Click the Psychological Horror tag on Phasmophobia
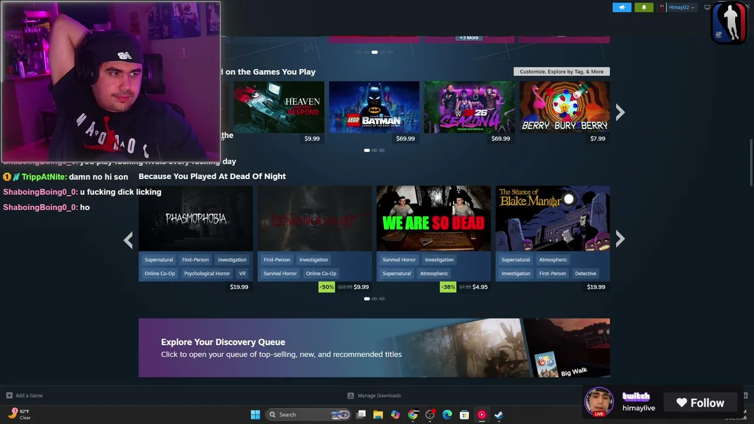This screenshot has width=754, height=424. tap(207, 273)
